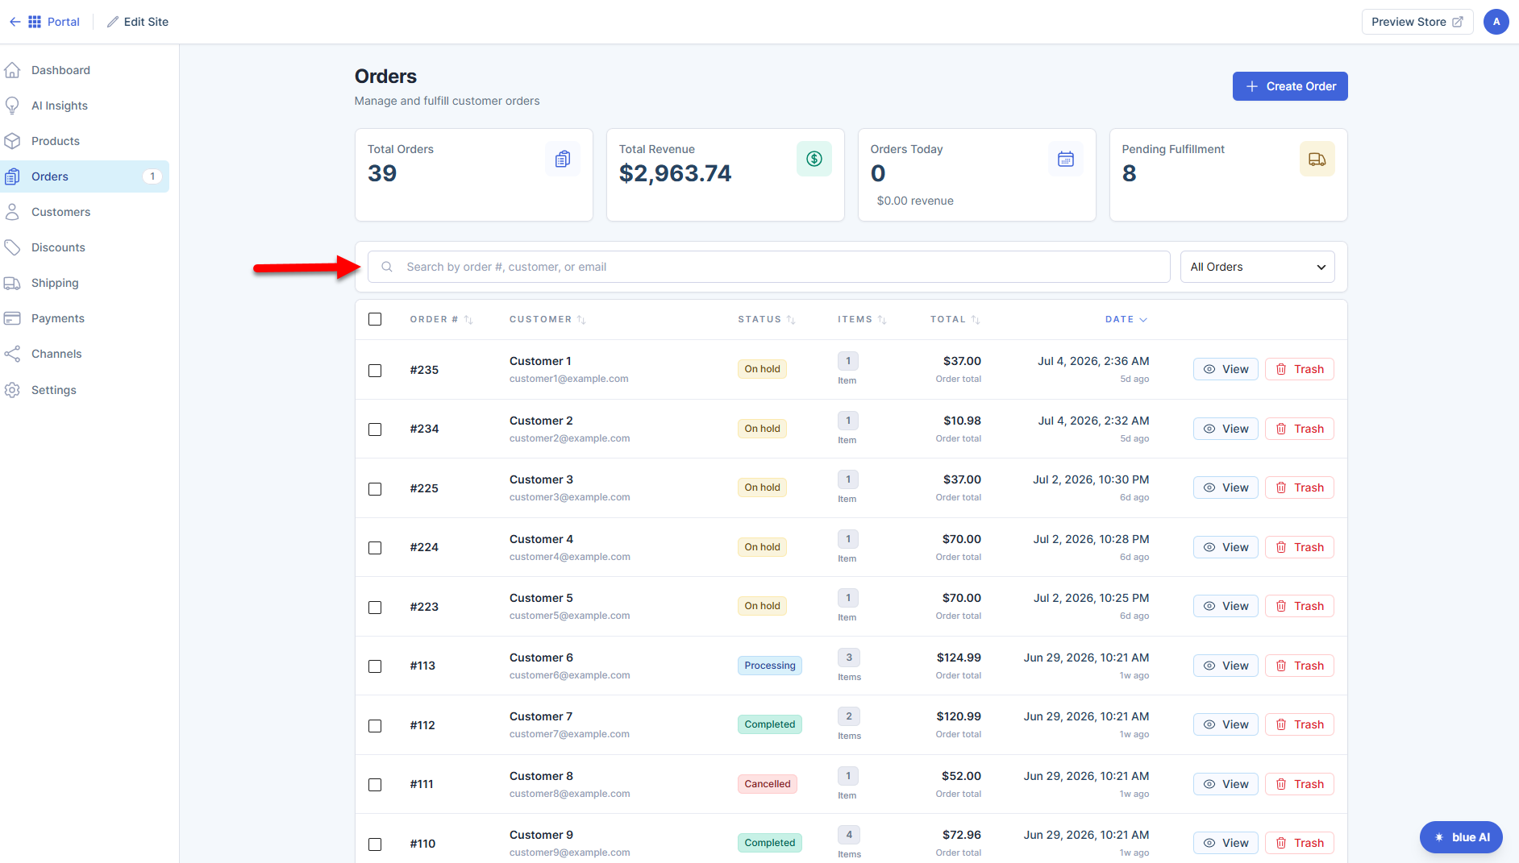Screen dimensions: 1519x863
Task: Check the box for order #234
Action: (375, 429)
